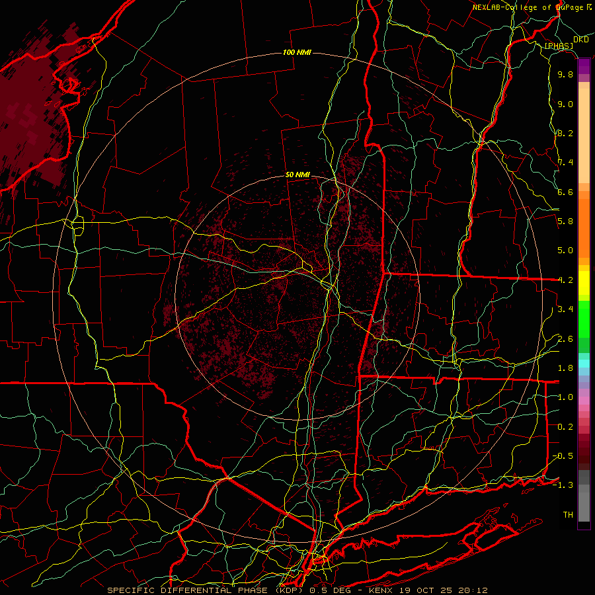Pick the purple swatch atop the color bar
The height and width of the screenshot is (595, 595).
[x=584, y=66]
